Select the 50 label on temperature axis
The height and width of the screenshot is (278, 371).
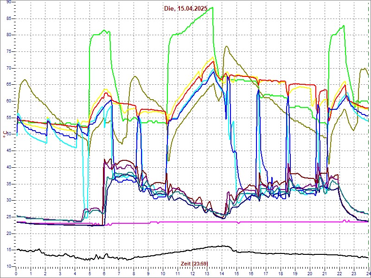tap(9, 134)
